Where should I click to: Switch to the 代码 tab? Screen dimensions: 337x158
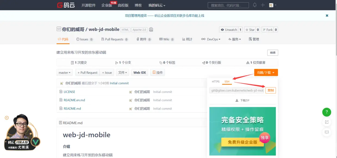point(63,39)
